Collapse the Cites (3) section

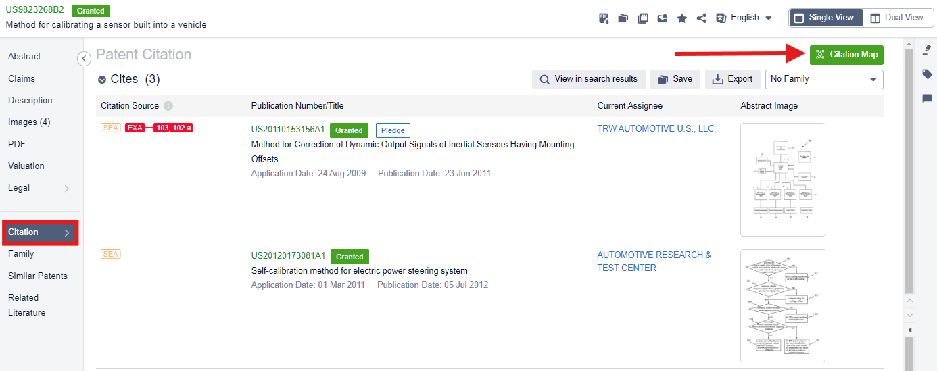click(102, 80)
